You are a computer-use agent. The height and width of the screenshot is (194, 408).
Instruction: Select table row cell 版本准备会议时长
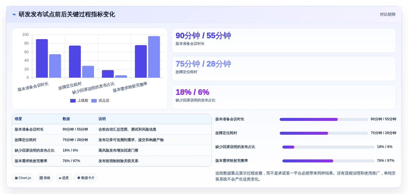pyautogui.click(x=29, y=129)
